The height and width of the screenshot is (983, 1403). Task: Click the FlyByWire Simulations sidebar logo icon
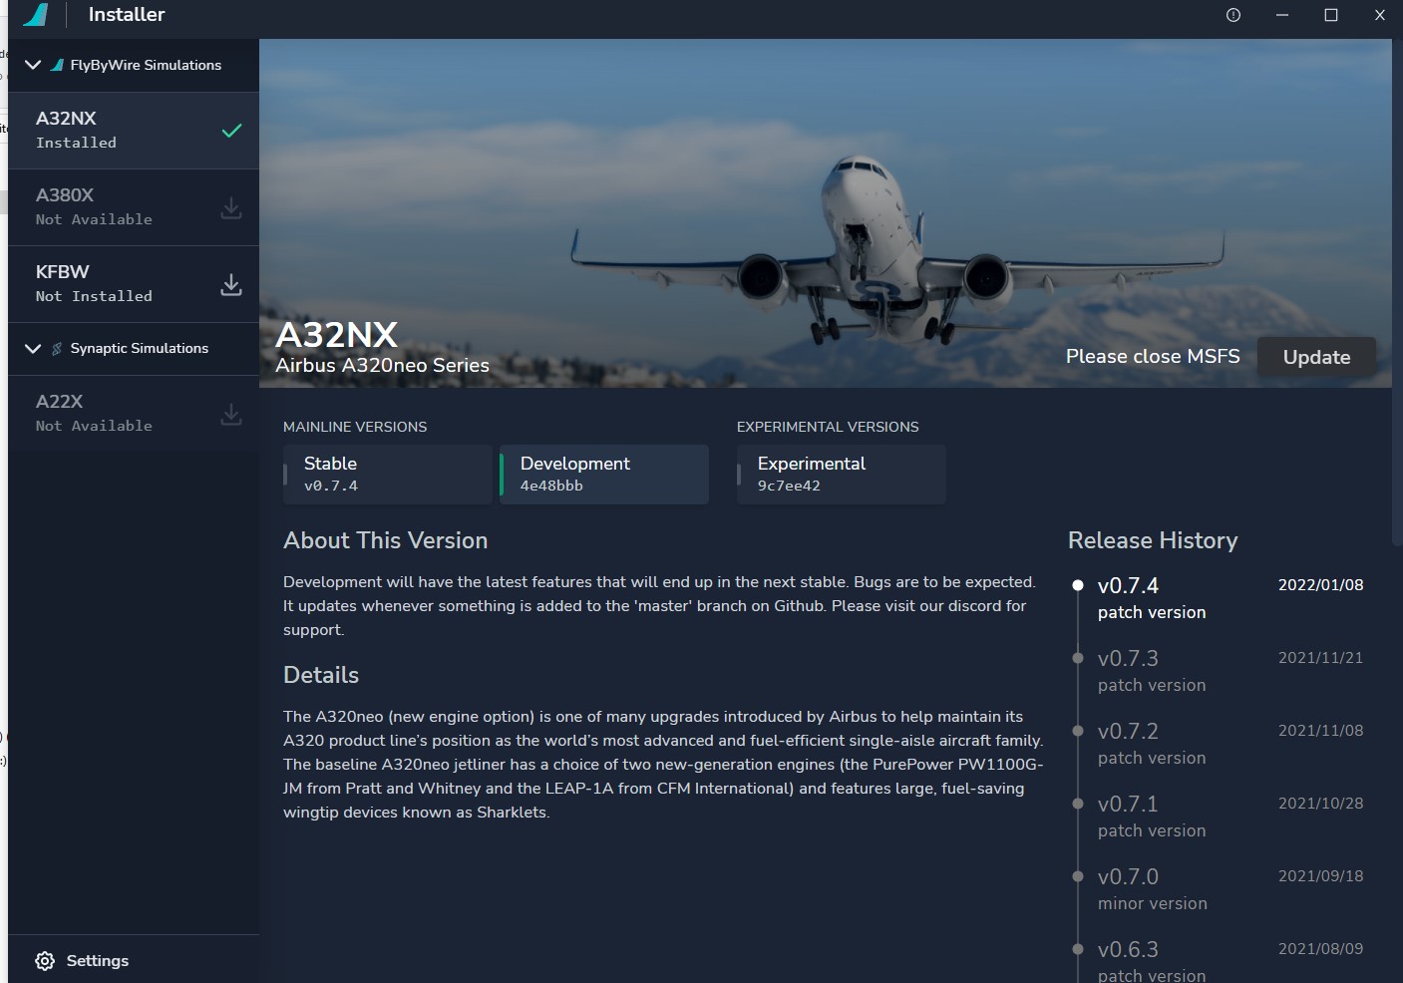(59, 65)
